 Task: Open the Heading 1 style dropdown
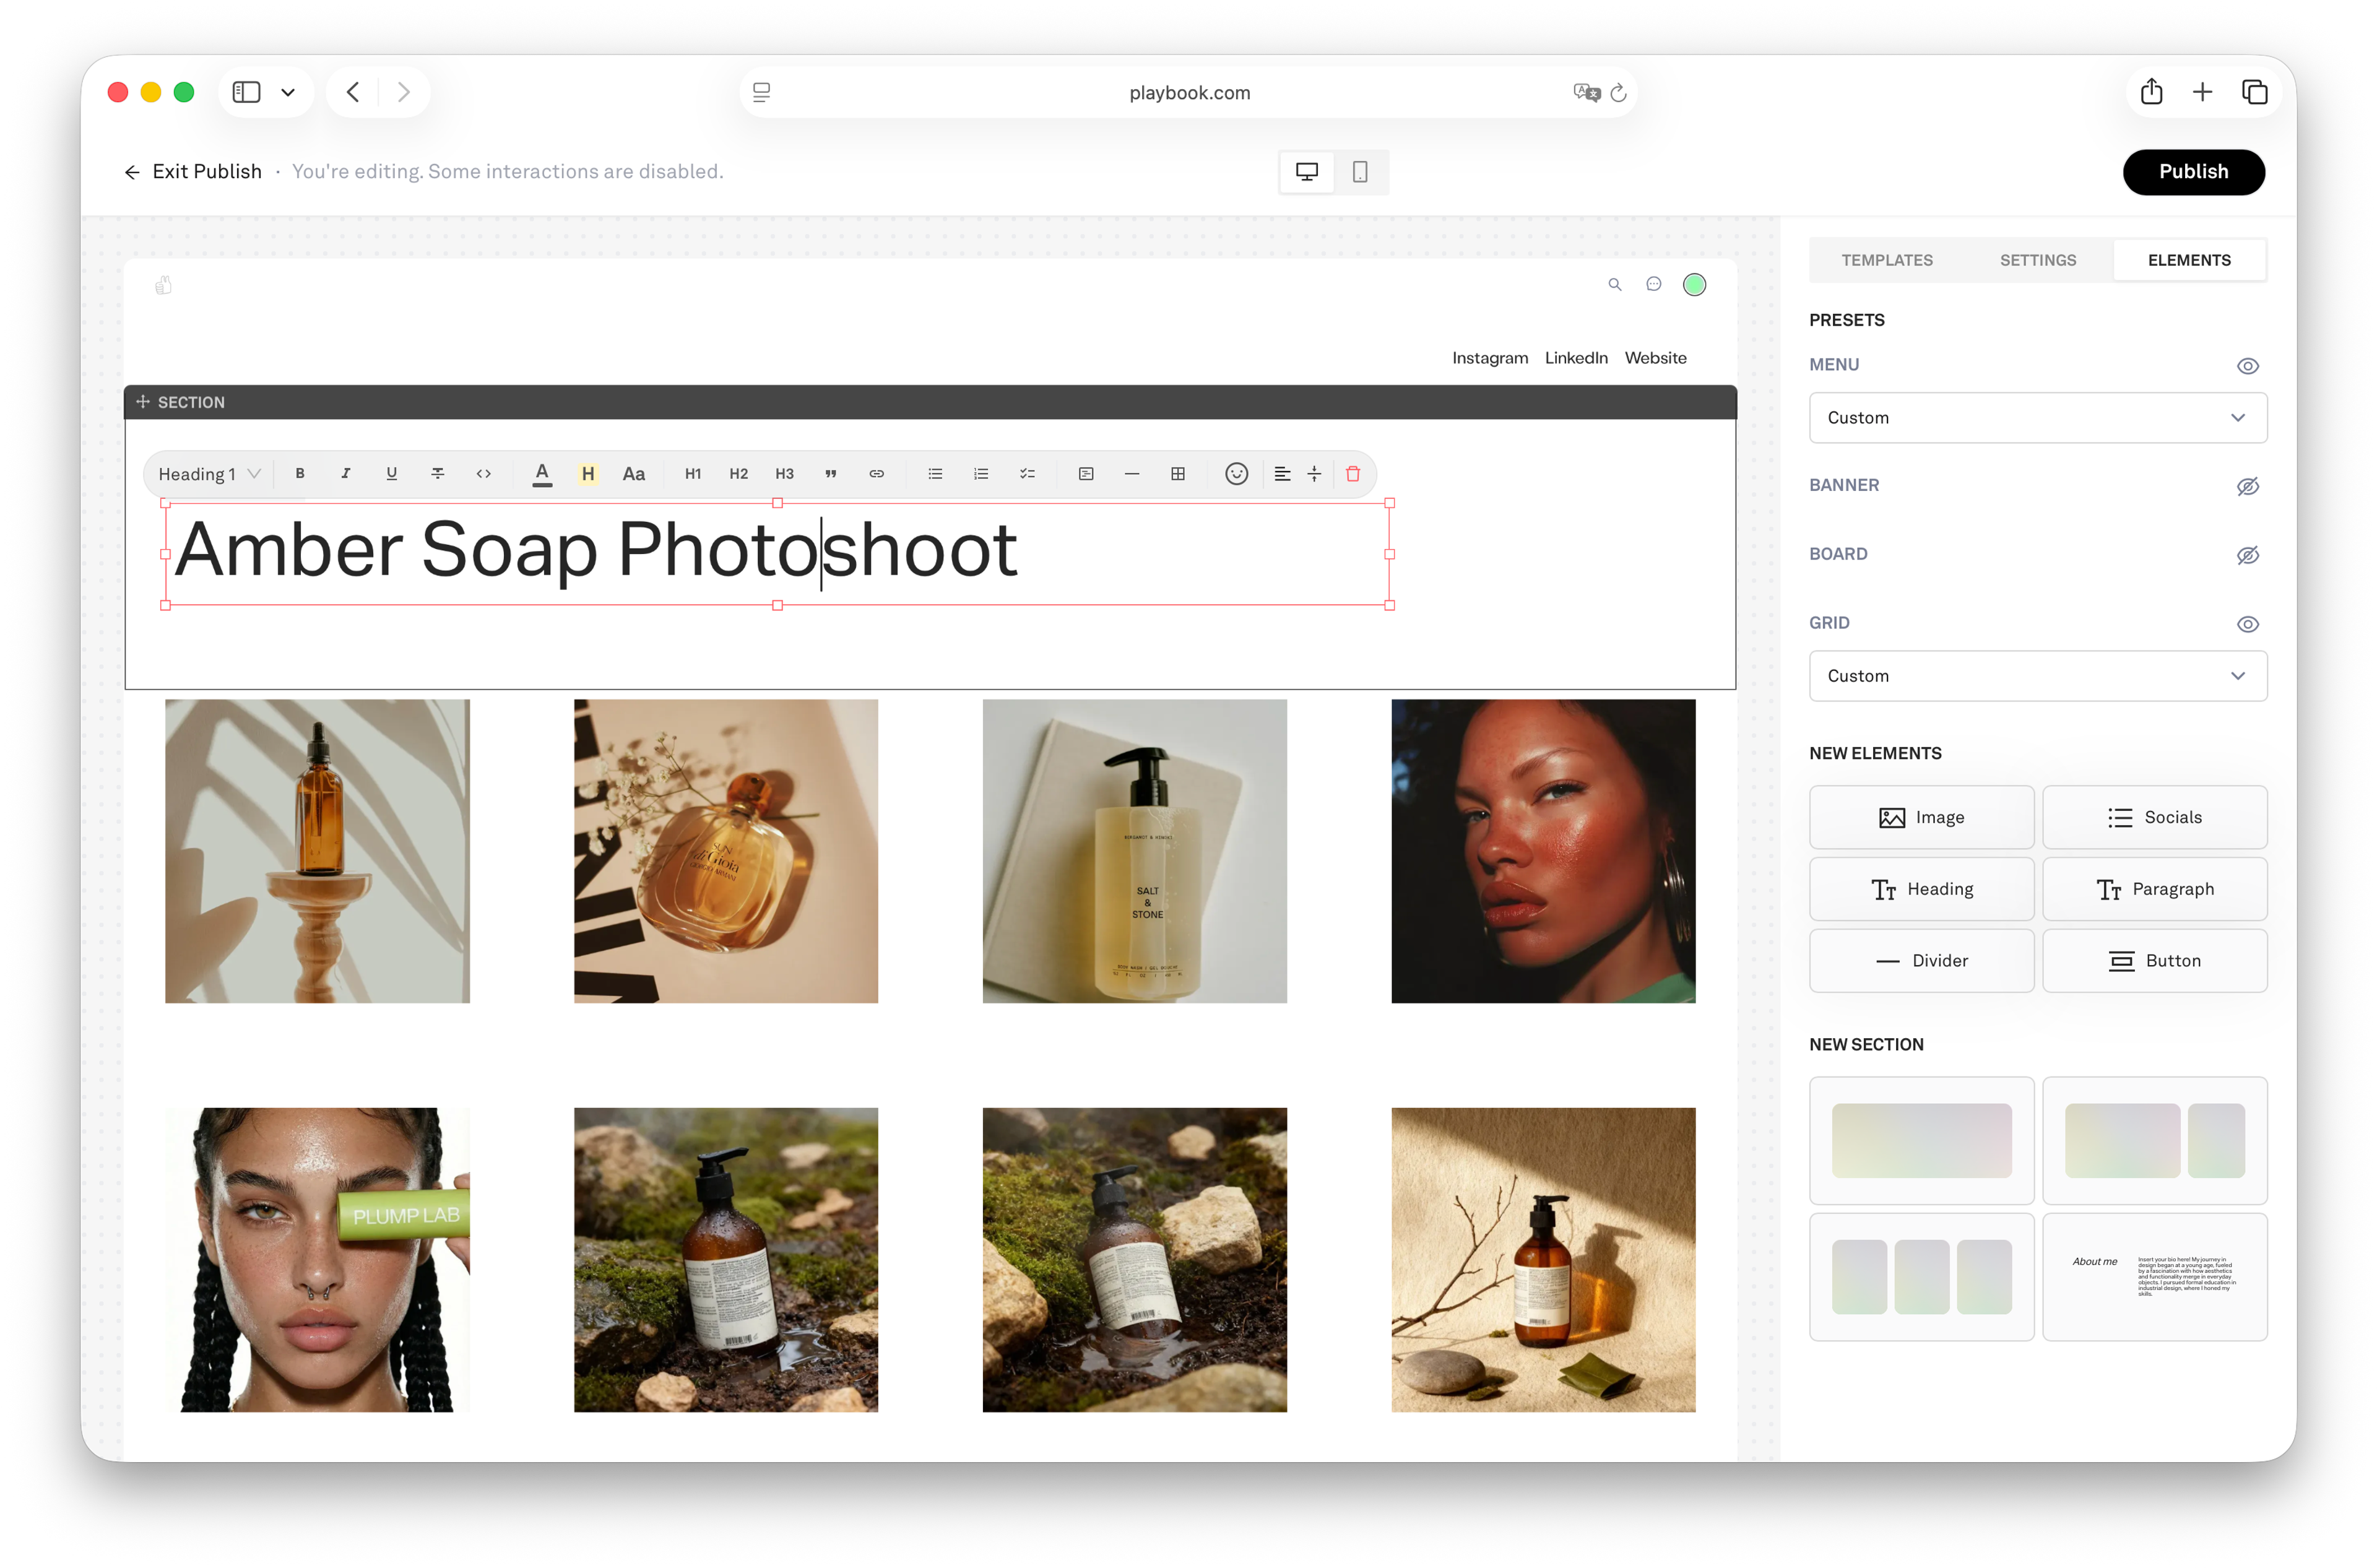click(x=209, y=474)
